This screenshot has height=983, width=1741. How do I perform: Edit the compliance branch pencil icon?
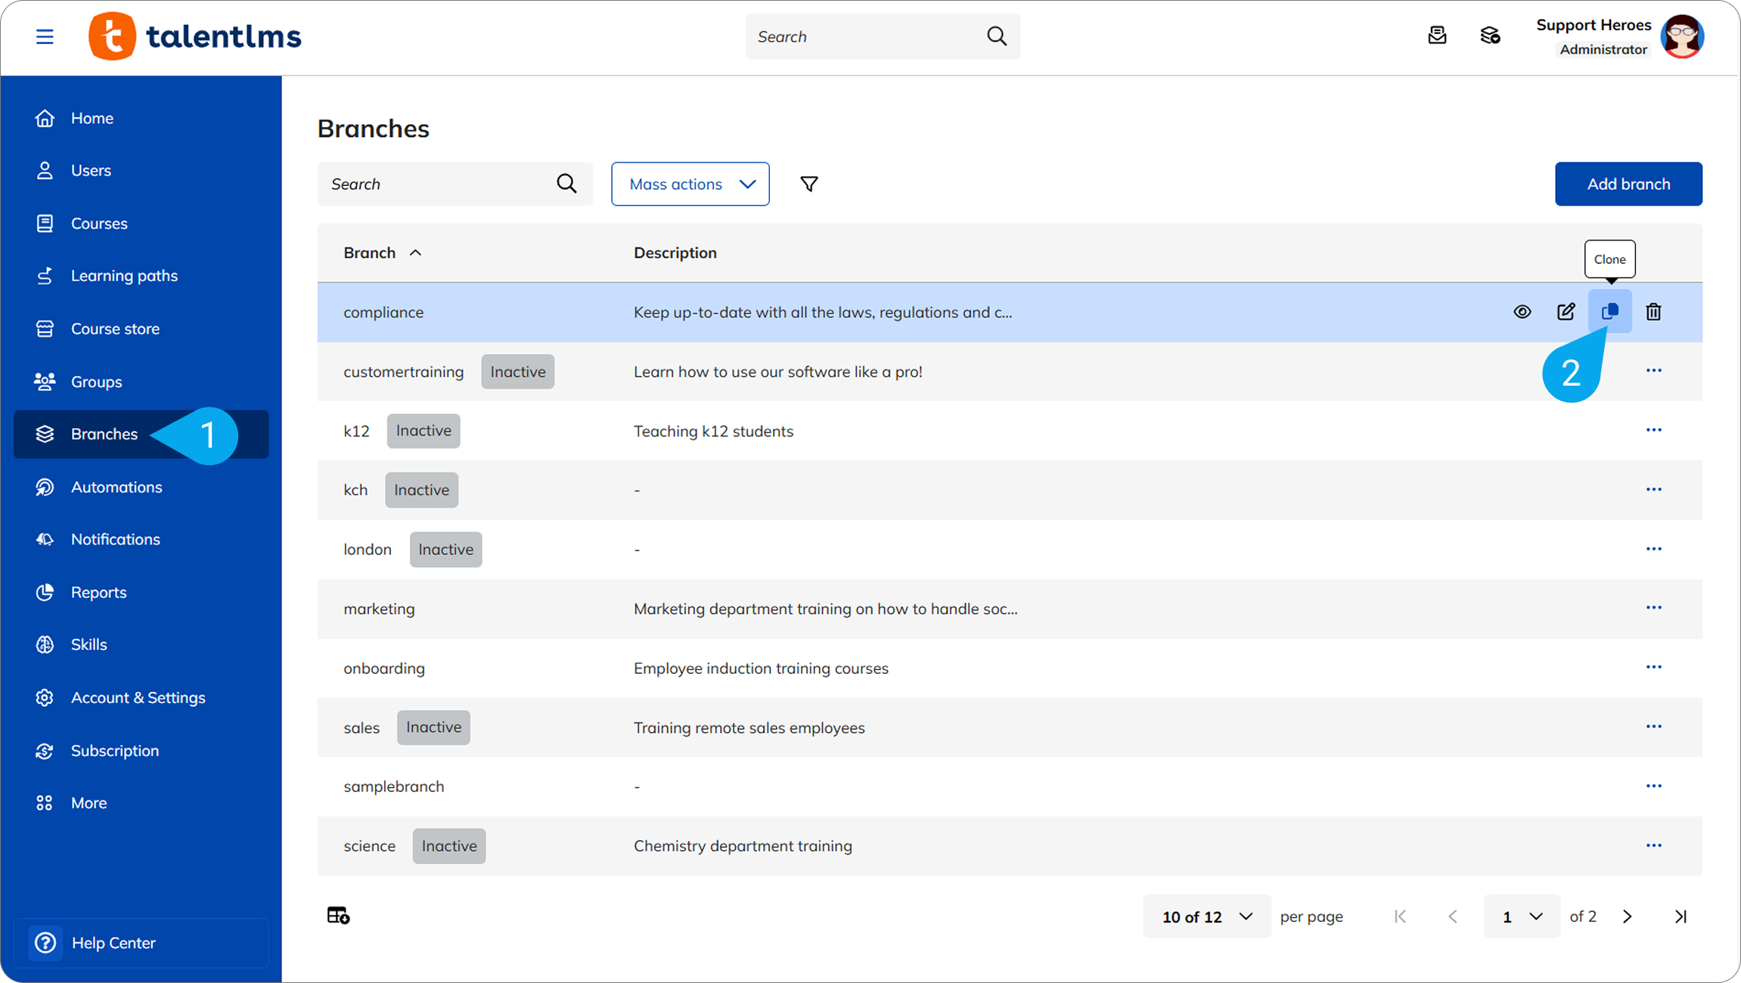(x=1566, y=312)
